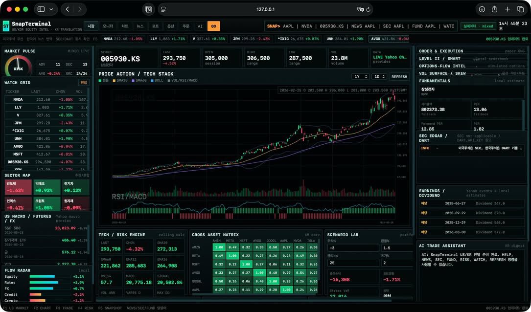531x312 pixels.
Task: Open the sidebar options chevron menu
Action: pyautogui.click(x=51, y=9)
